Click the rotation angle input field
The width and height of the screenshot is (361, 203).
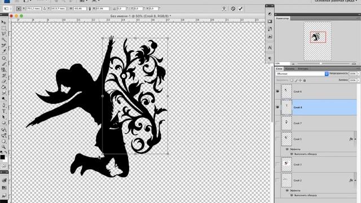pos(121,9)
